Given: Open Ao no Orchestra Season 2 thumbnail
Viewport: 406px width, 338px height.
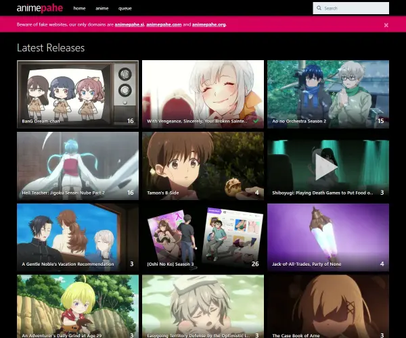Looking at the screenshot, I should click(328, 94).
